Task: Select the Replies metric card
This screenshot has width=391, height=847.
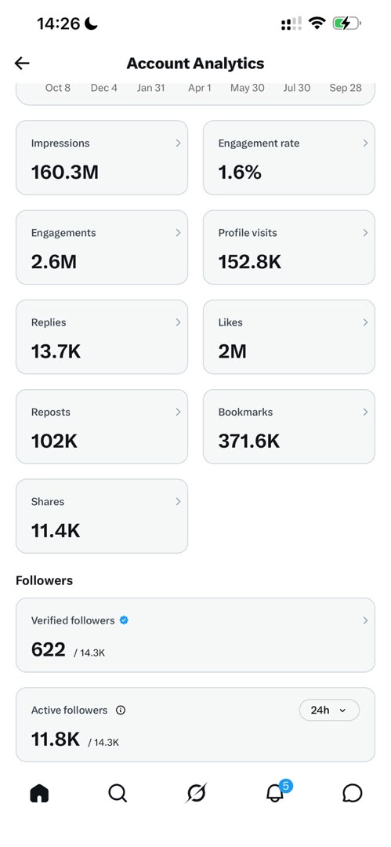Action: pos(102,337)
